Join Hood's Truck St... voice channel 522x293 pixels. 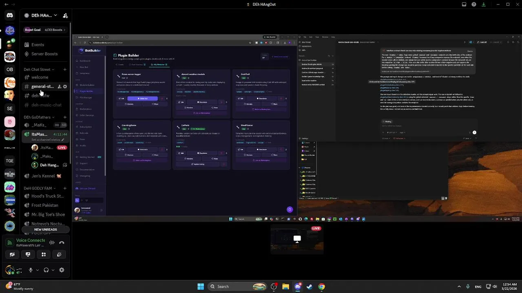(46, 196)
